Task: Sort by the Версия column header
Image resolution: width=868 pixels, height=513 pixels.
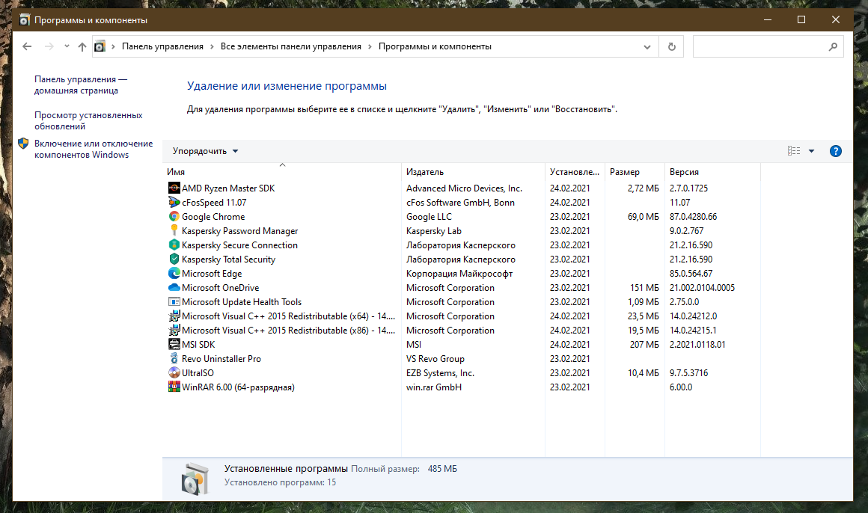Action: (x=712, y=172)
